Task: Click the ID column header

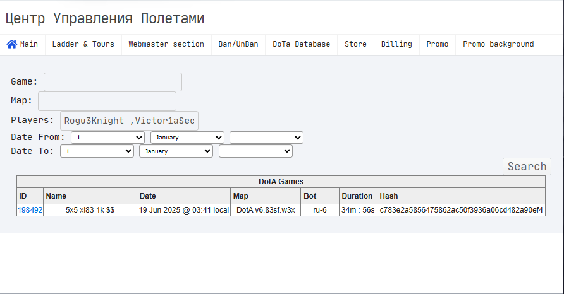Action: coord(30,196)
